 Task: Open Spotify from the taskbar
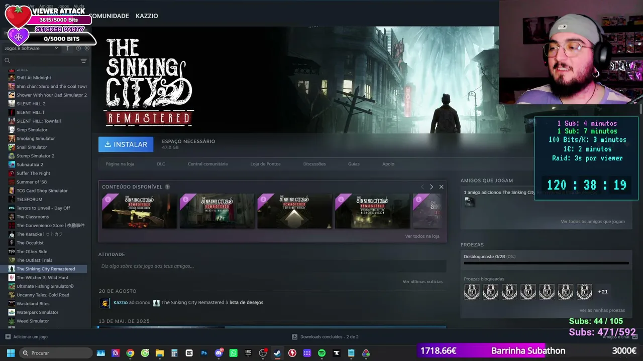321,353
